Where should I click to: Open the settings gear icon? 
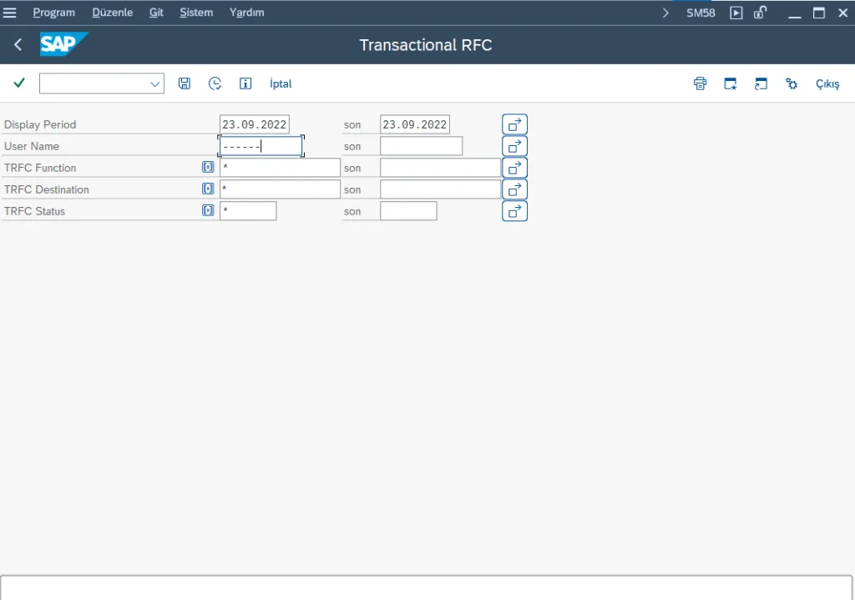(792, 83)
